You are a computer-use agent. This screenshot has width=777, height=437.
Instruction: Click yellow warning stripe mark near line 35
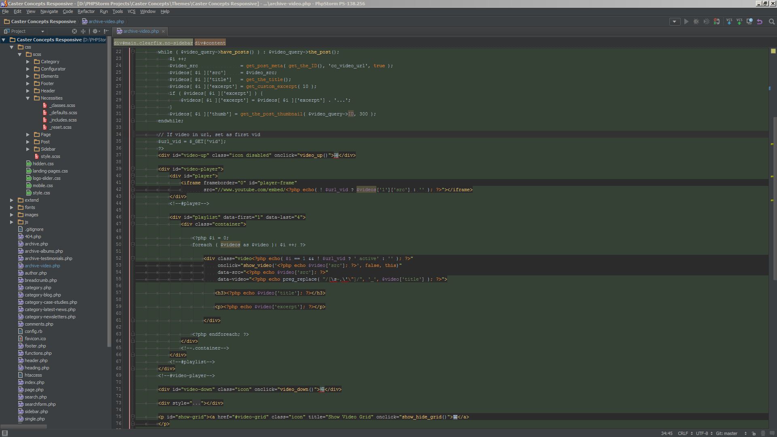click(x=772, y=144)
